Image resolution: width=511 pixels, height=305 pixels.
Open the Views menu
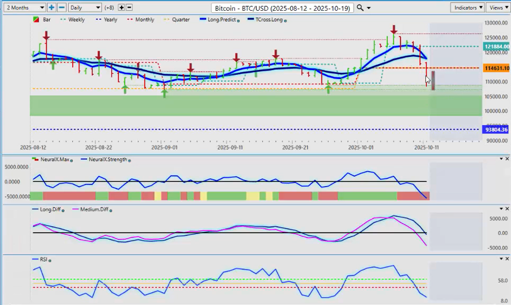tap(498, 8)
